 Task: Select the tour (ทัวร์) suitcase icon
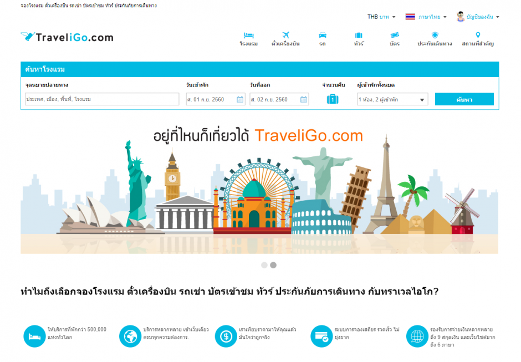(359, 35)
